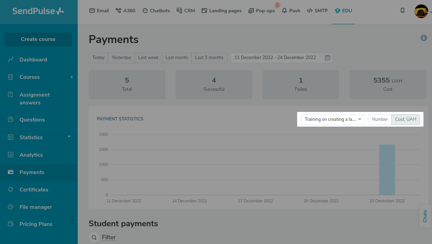Click the SendPulse logo

pos(38,11)
